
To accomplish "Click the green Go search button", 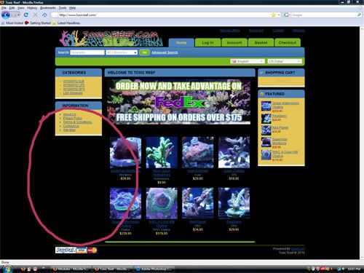I will [144, 52].
